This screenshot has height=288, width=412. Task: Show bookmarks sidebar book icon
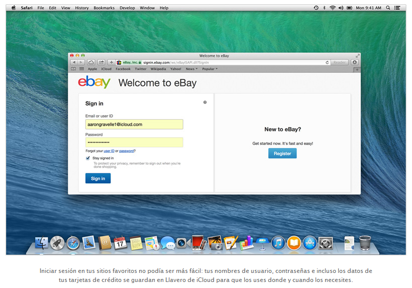click(73, 69)
